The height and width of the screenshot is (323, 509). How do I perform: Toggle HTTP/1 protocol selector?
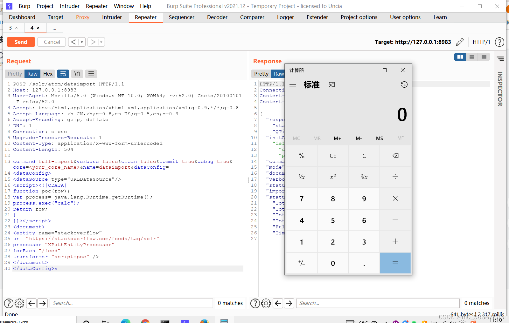click(x=481, y=42)
